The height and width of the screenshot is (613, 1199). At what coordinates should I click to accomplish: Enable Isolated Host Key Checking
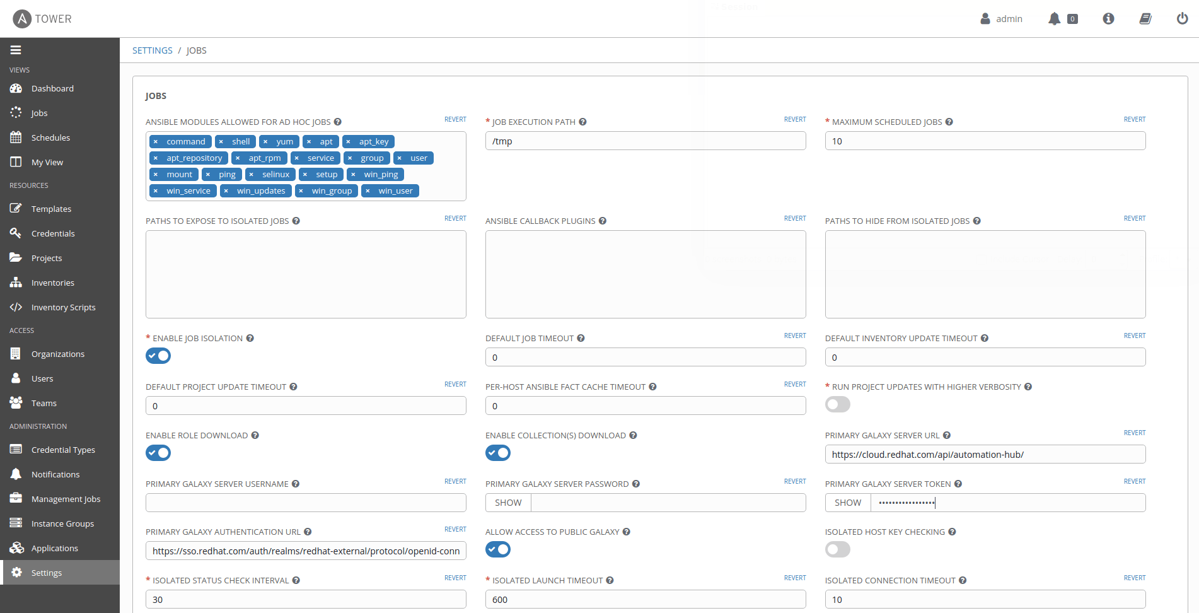click(x=837, y=549)
